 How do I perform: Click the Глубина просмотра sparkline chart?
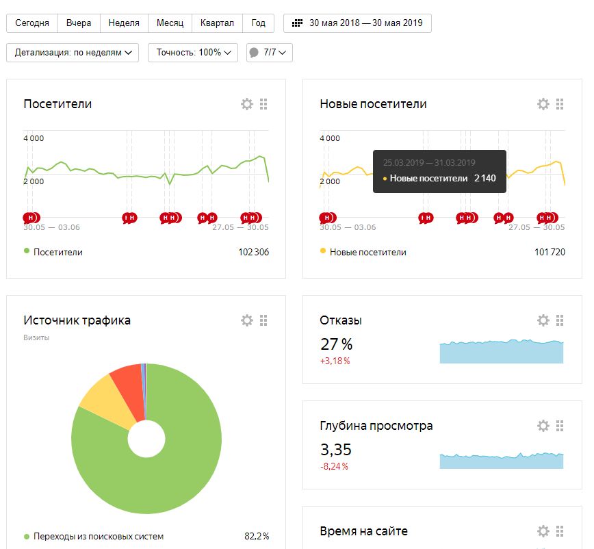pos(502,460)
